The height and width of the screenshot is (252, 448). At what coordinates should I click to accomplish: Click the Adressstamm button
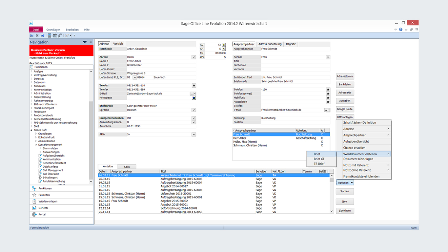tap(345, 76)
